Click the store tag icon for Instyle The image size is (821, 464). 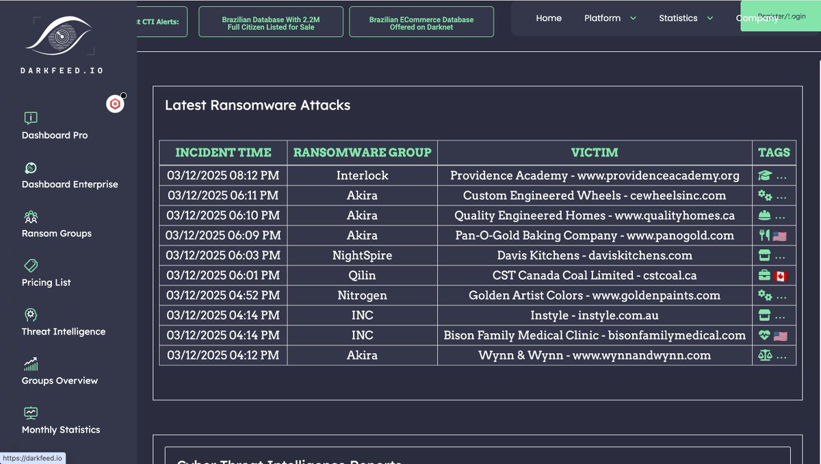[764, 315]
